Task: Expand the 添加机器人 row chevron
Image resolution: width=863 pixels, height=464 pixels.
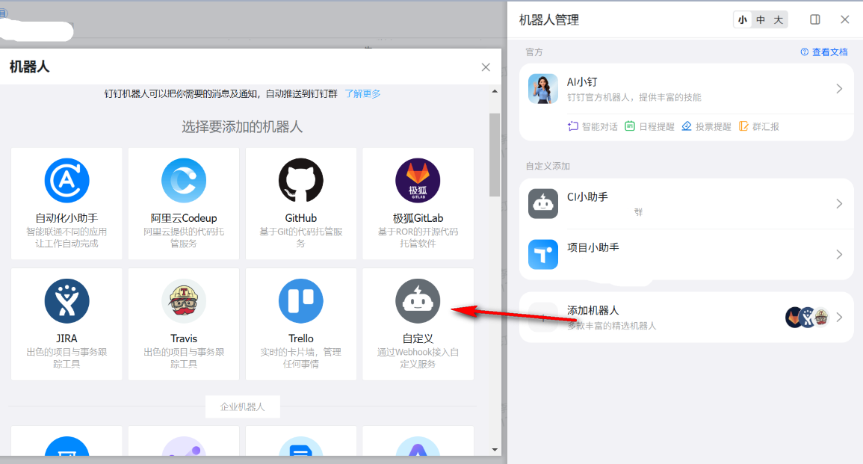Action: (x=839, y=318)
